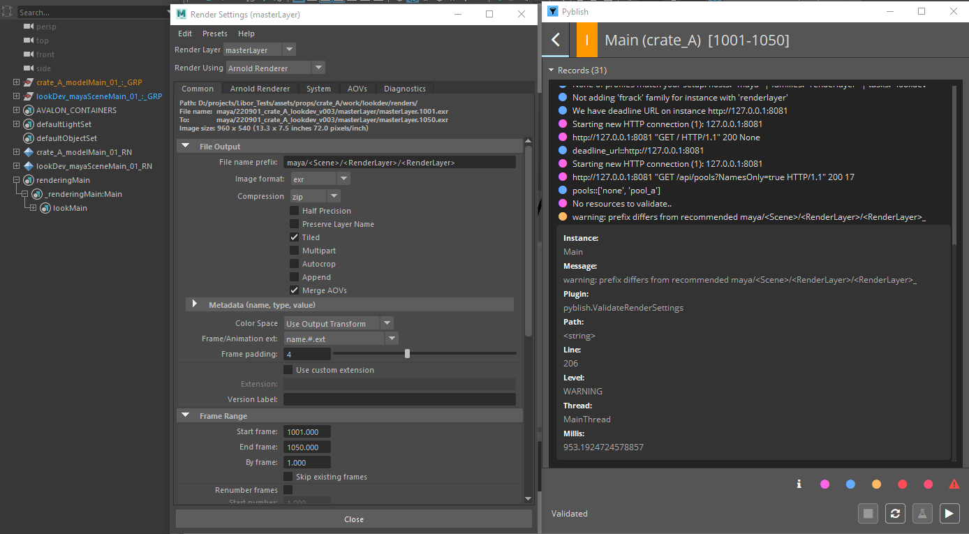Viewport: 969px width, 534px height.
Task: Click the Pyblish reset (refresh) button
Action: 895,514
